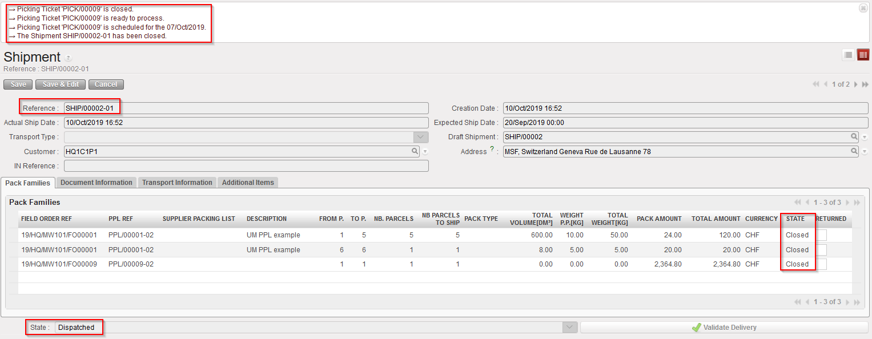Search Customer field magnifier icon
Viewport: 872px width, 339px height.
(x=415, y=151)
